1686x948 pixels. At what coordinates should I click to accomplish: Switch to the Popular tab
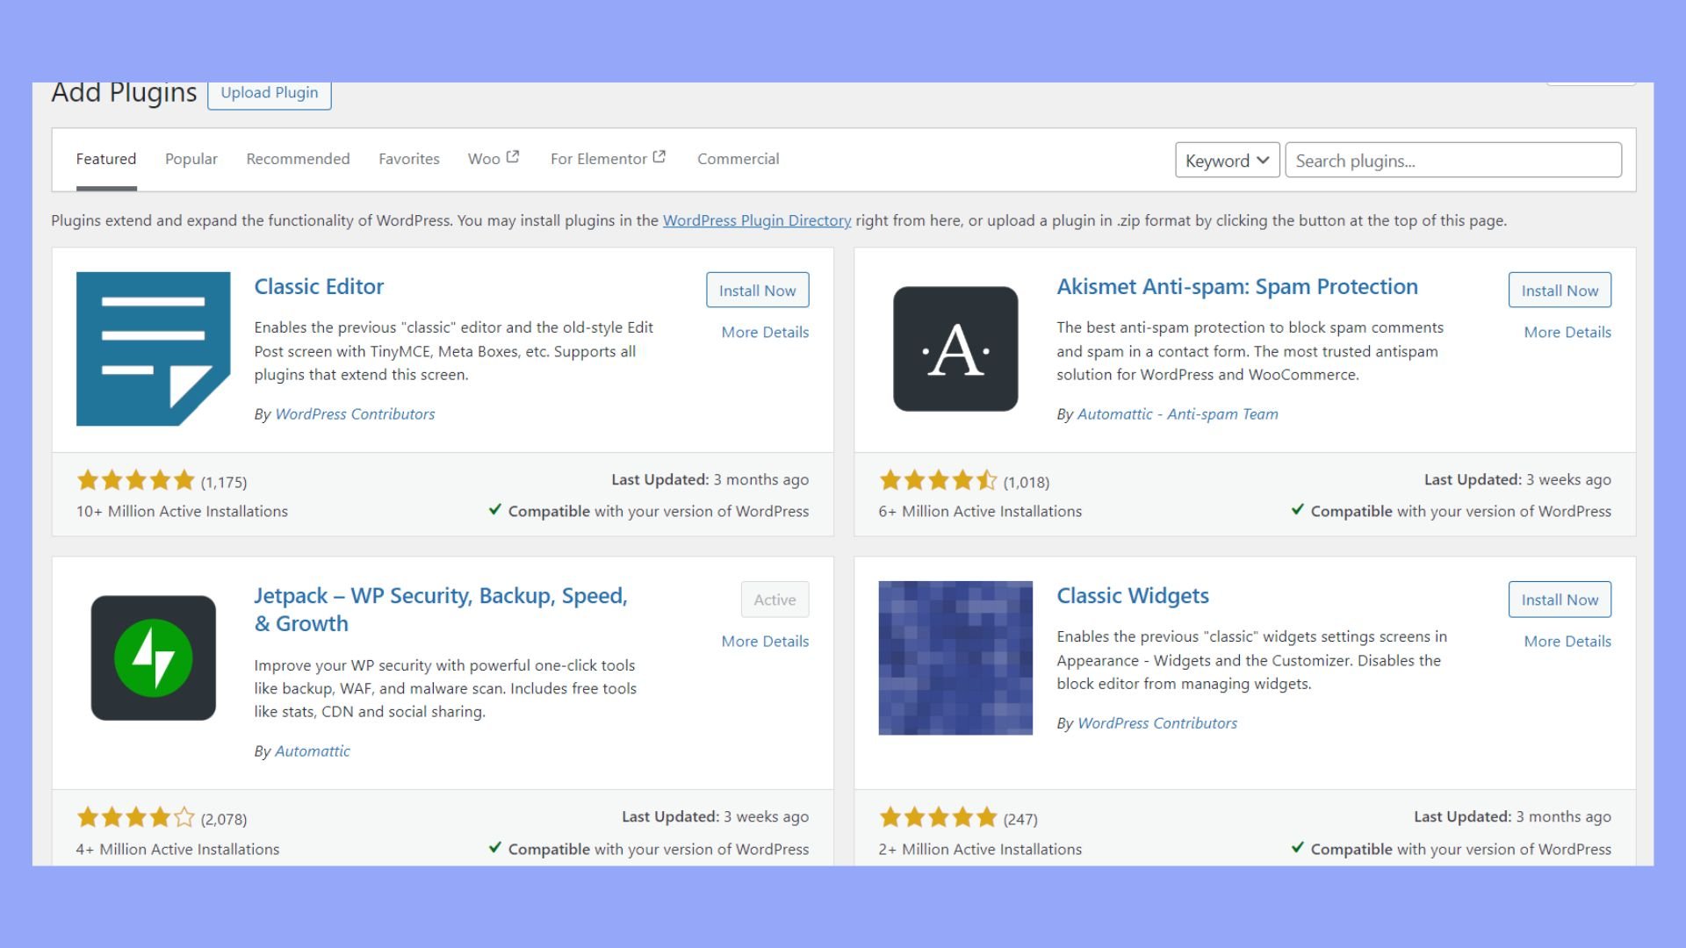(x=191, y=159)
